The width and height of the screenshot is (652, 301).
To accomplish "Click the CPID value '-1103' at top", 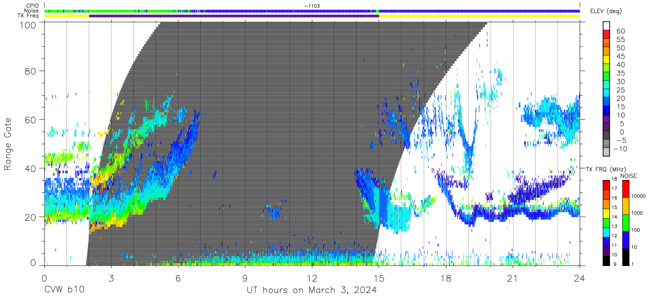I will coord(312,6).
